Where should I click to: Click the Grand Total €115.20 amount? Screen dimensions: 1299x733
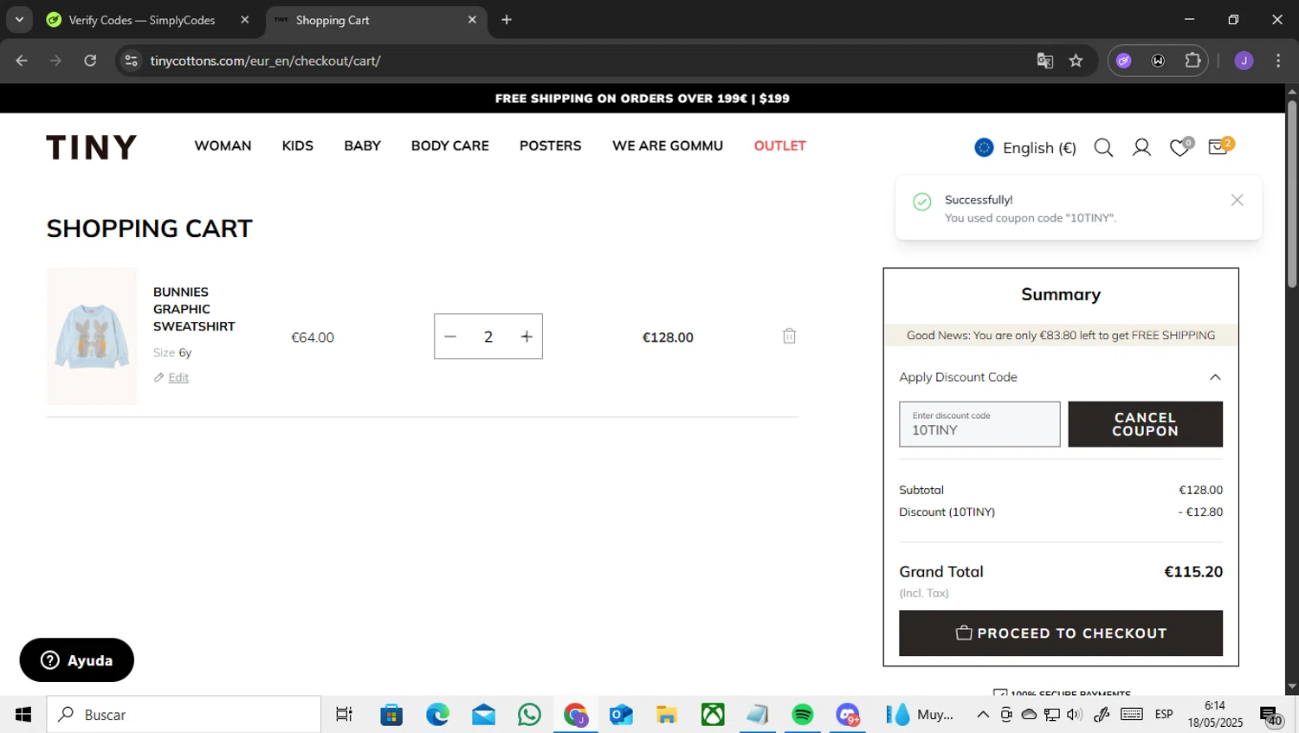1193,572
